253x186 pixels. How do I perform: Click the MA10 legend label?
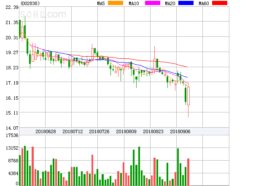[x=134, y=3]
